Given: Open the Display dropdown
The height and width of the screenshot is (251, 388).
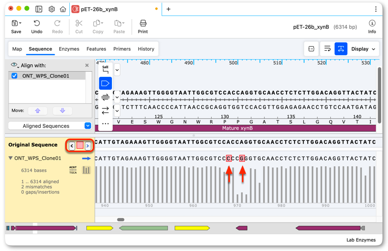Looking at the screenshot, I should [x=363, y=49].
